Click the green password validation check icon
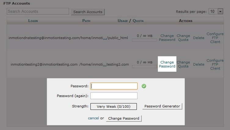This screenshot has height=130, width=230. point(144,86)
